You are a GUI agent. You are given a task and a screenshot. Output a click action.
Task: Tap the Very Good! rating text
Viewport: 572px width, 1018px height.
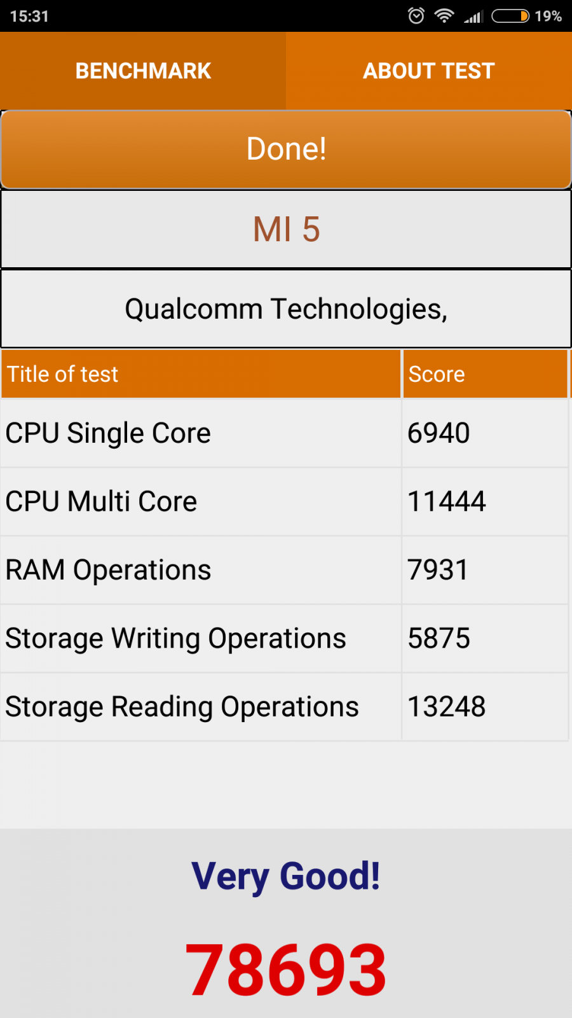tap(286, 877)
